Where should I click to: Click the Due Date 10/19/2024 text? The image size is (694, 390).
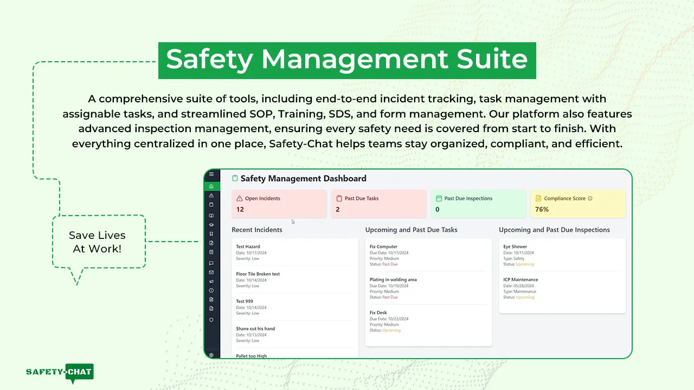tap(389, 286)
